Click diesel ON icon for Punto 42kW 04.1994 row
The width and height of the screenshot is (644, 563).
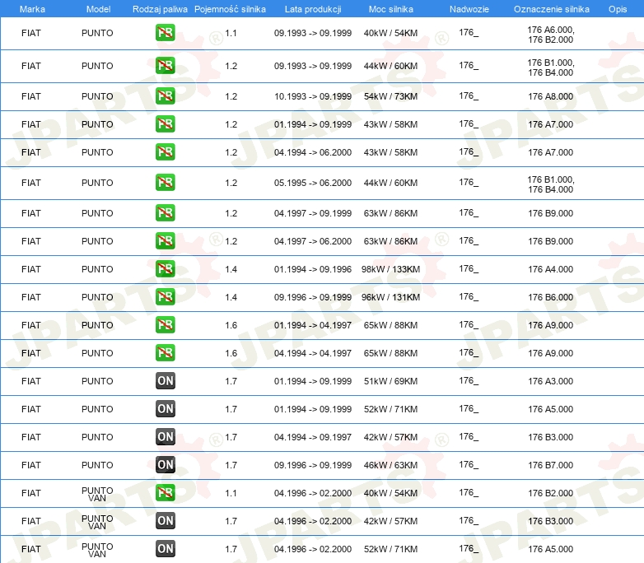pyautogui.click(x=165, y=436)
